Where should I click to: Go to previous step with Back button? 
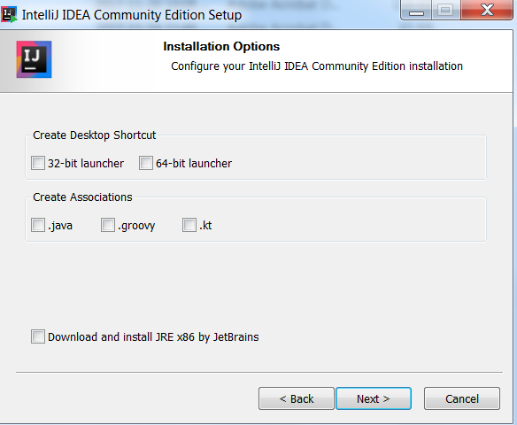coord(297,398)
